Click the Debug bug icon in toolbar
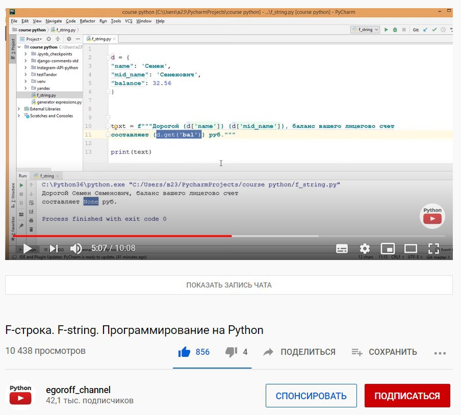 (395, 30)
